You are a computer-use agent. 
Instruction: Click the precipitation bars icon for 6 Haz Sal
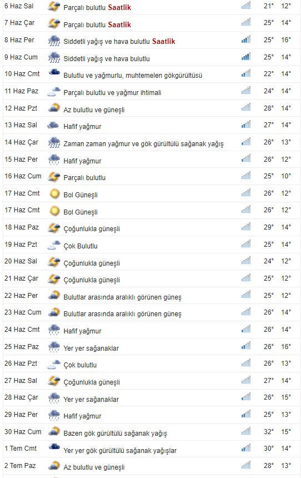[246, 6]
